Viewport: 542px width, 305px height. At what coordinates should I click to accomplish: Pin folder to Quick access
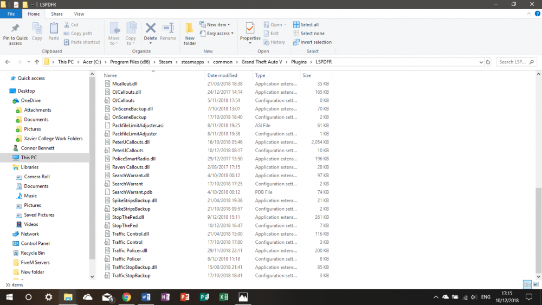(x=15, y=34)
